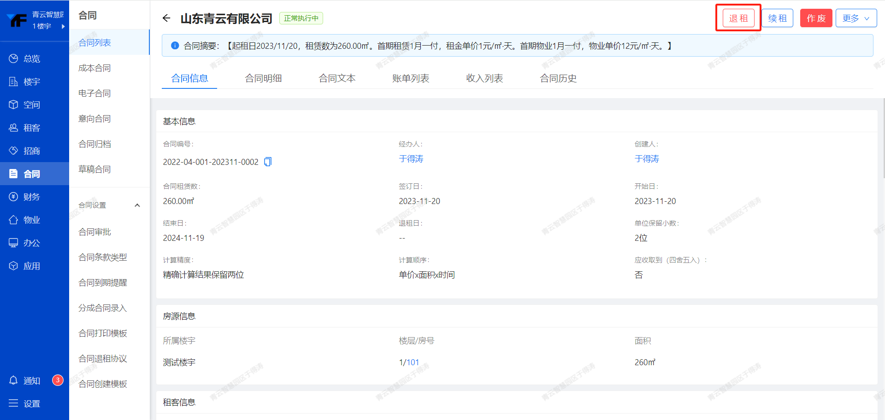Screen dimensions: 885x420
Task: Open the 招商 investment sidebar icon
Action: pyautogui.click(x=13, y=151)
